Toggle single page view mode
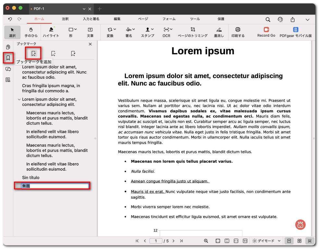This screenshot has height=249, width=319. (289, 241)
